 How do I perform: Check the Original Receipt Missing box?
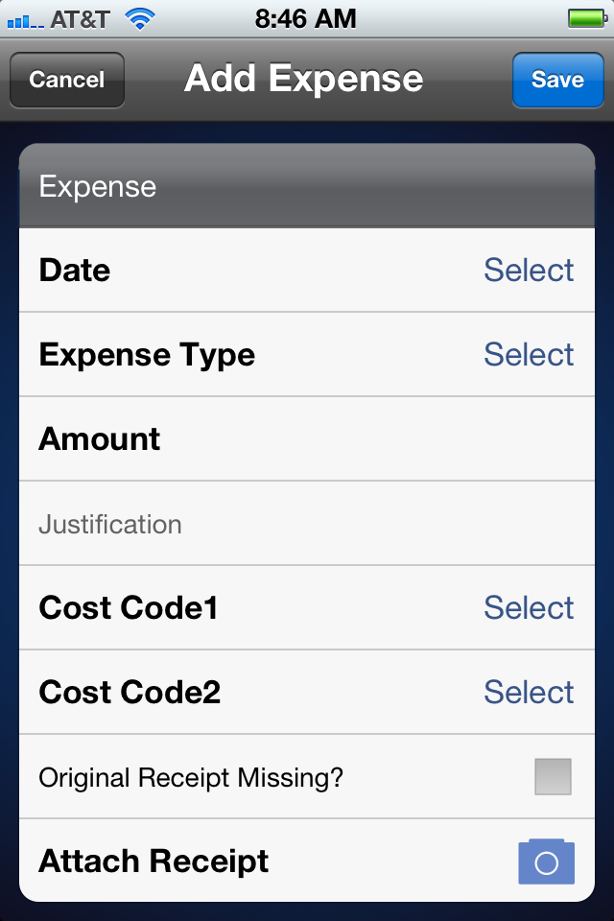(x=553, y=776)
